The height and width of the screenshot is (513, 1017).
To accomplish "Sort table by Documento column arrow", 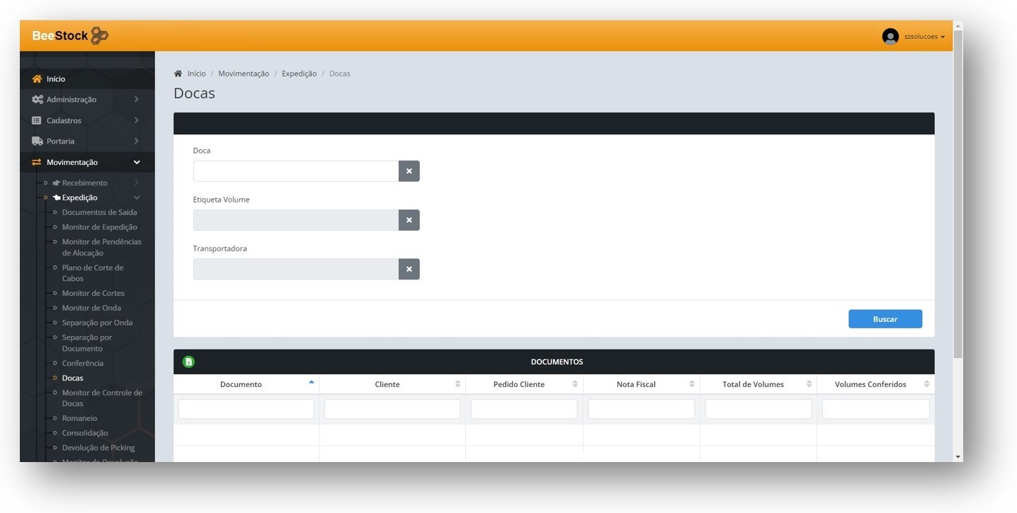I will click(311, 383).
